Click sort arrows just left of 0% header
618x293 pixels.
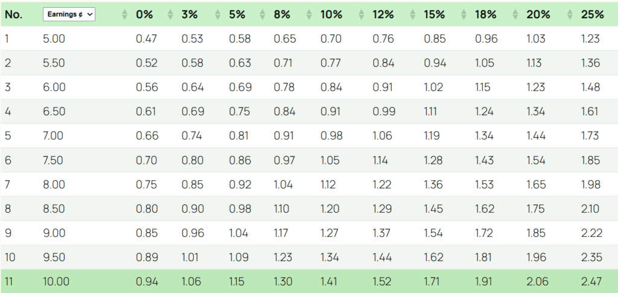pyautogui.click(x=125, y=14)
